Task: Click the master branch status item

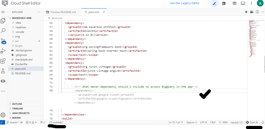Action: click(x=13, y=122)
